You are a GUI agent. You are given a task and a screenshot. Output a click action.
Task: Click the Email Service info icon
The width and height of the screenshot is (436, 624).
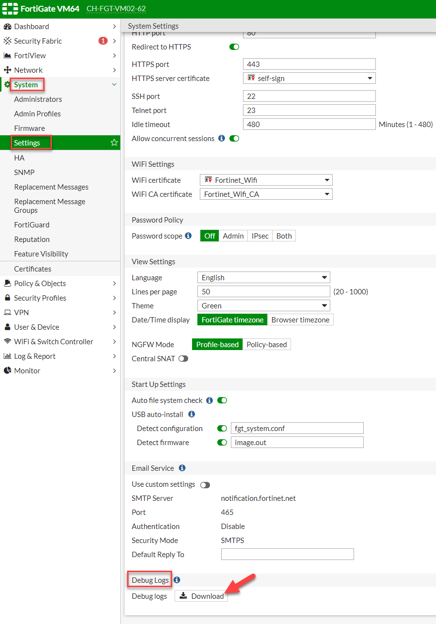[x=182, y=468]
